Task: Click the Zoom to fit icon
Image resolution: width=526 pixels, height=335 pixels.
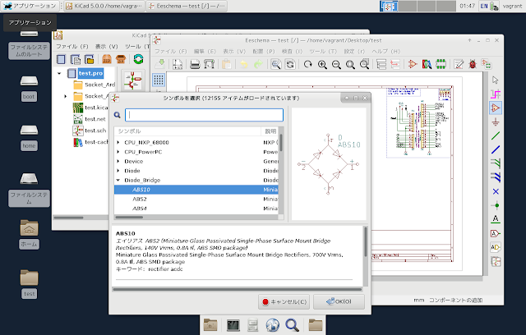Action: 351,64
